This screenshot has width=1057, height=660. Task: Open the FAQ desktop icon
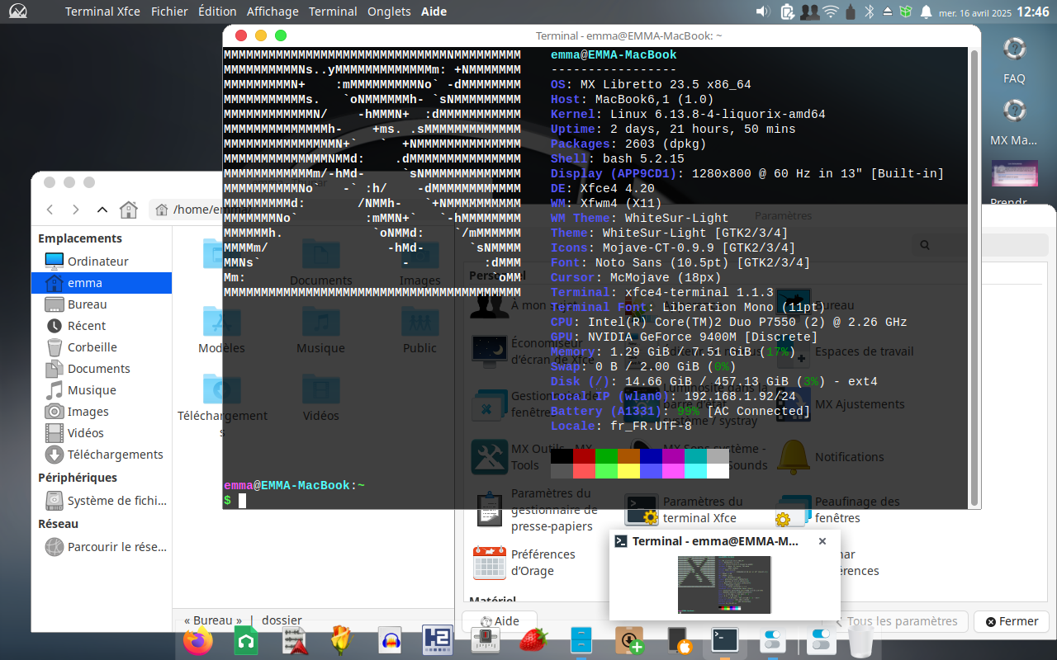point(1014,60)
